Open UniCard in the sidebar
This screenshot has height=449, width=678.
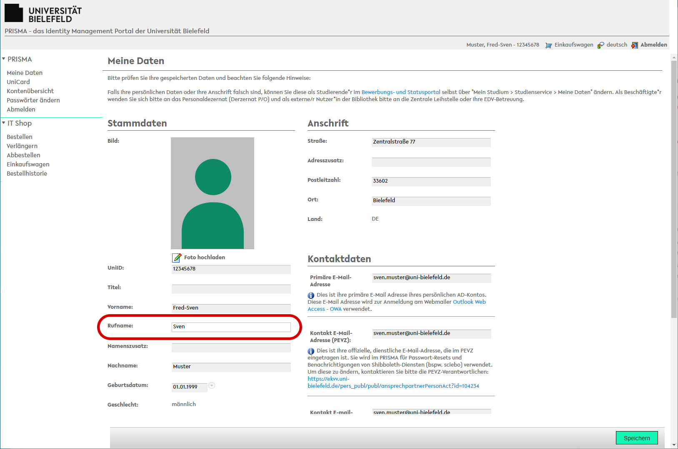18,82
